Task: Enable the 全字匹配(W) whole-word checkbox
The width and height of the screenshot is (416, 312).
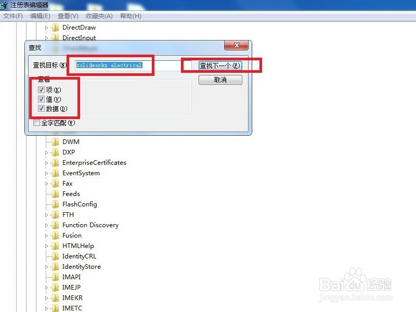Action: (x=36, y=123)
